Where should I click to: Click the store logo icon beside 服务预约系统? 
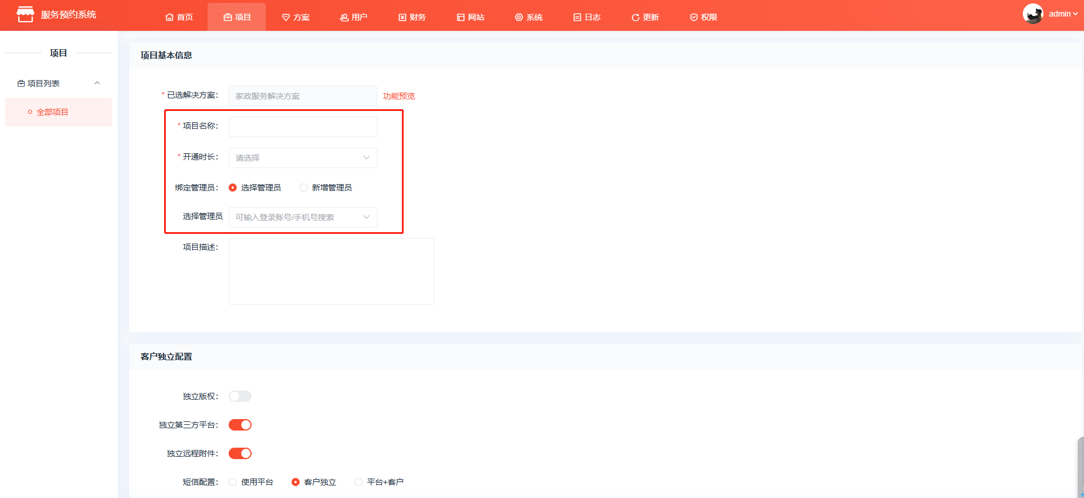point(25,15)
